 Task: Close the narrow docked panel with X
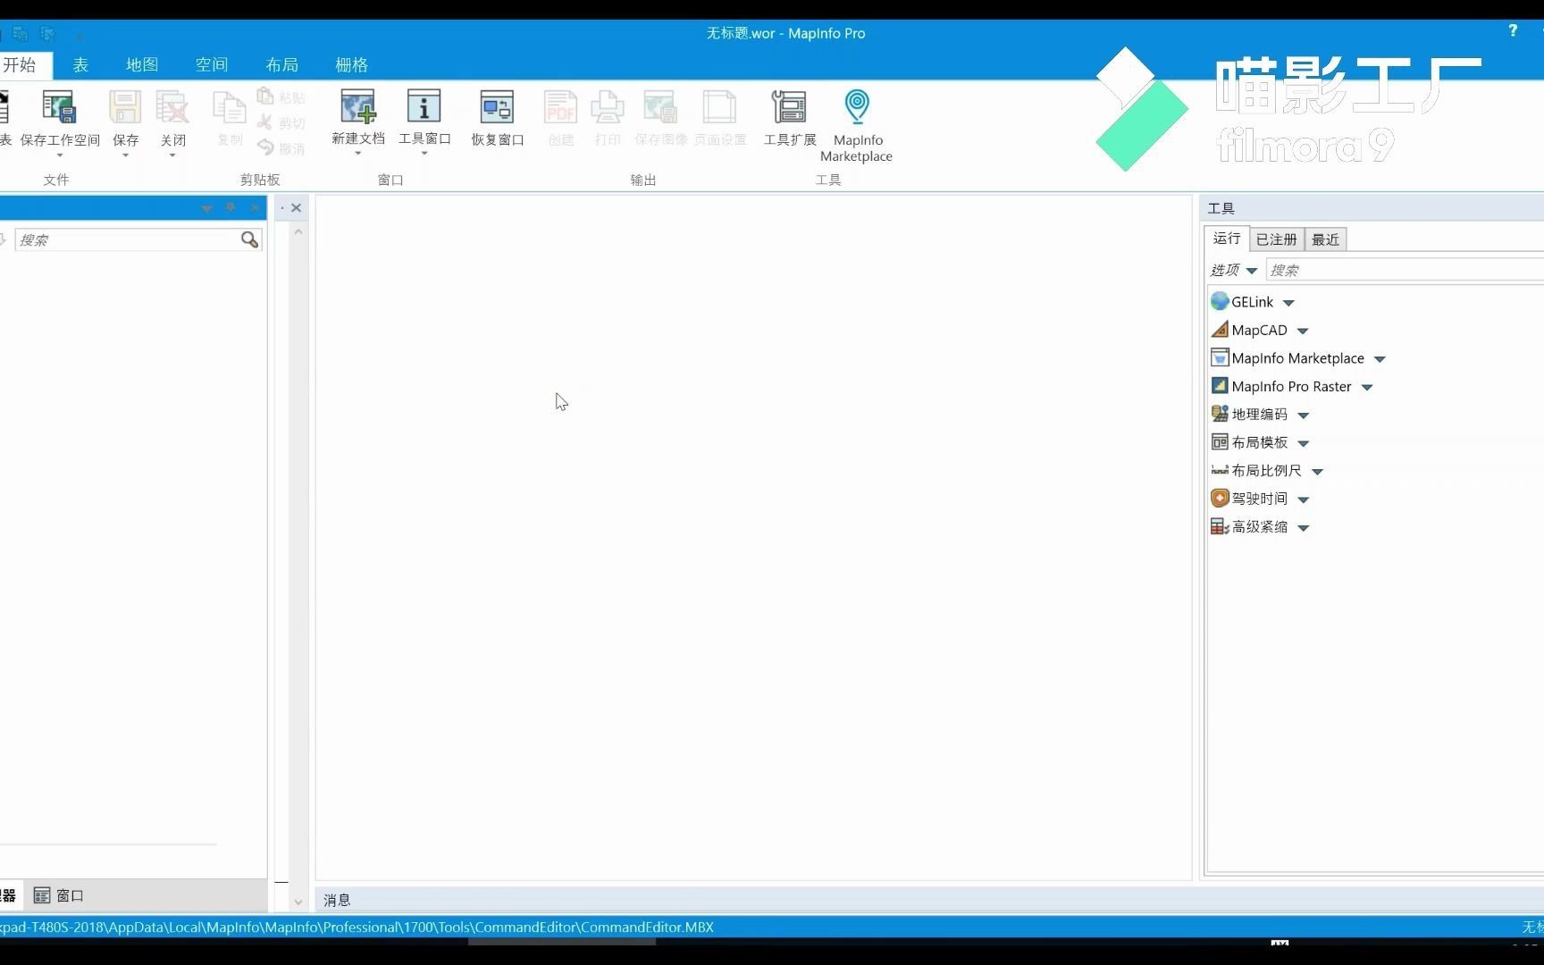296,208
